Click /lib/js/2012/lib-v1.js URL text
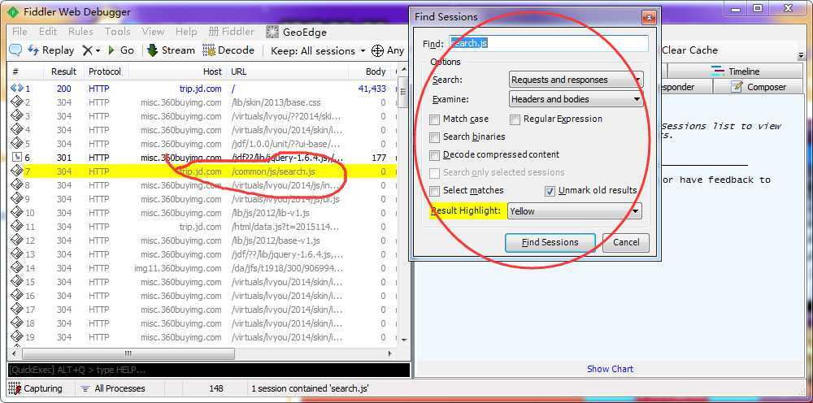The height and width of the screenshot is (403, 813). (270, 213)
